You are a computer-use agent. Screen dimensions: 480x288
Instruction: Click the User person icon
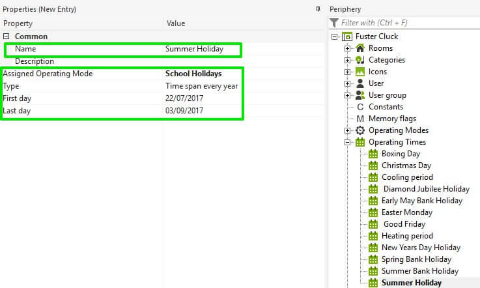tap(360, 83)
